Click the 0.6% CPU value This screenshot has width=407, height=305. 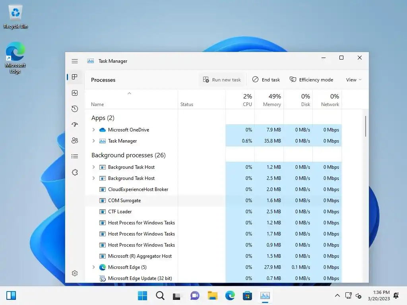pos(247,141)
